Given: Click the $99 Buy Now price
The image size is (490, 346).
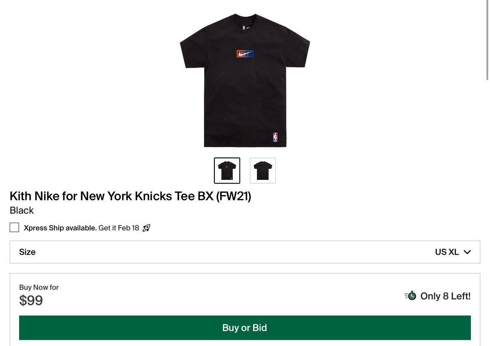Looking at the screenshot, I should click(31, 301).
